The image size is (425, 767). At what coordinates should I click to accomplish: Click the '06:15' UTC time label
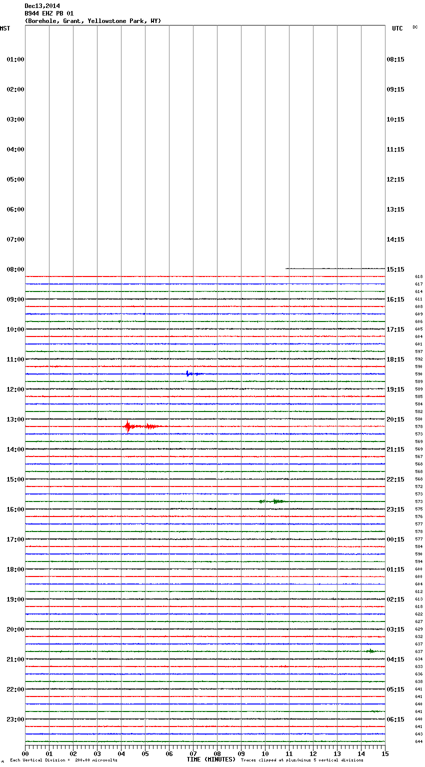395,719
